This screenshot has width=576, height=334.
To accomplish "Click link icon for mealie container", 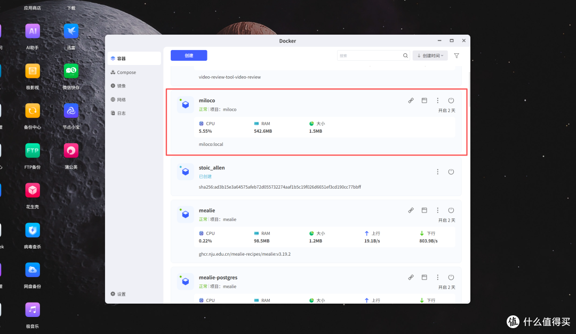I will pyautogui.click(x=411, y=210).
